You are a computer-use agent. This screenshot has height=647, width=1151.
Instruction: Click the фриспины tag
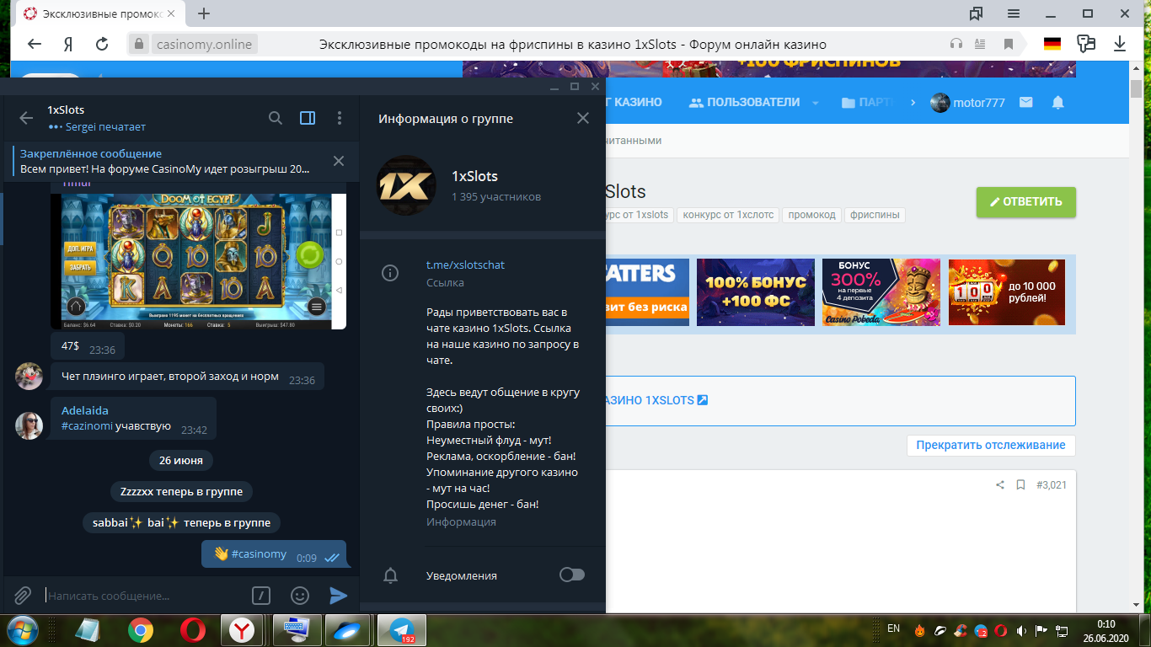874,215
